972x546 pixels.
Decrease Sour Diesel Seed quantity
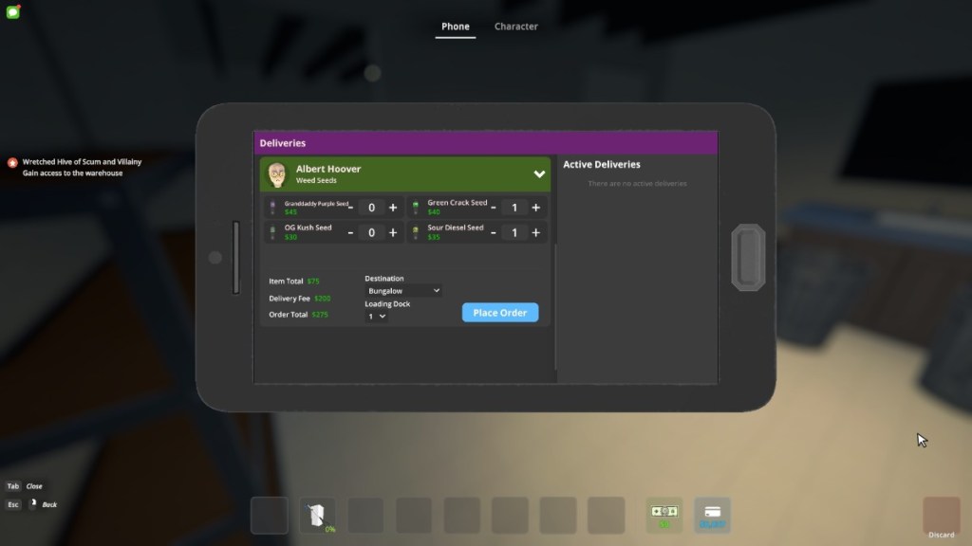[494, 232]
